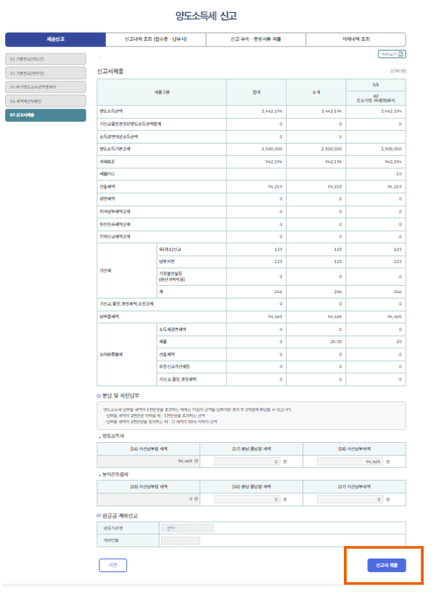This screenshot has width=441, height=594.
Task: Select step 07.신고서제출 in the sidebar
Action: tap(45, 115)
